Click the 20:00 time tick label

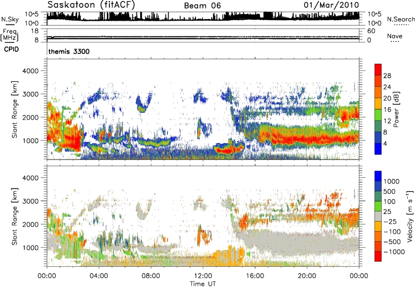pyautogui.click(x=307, y=276)
